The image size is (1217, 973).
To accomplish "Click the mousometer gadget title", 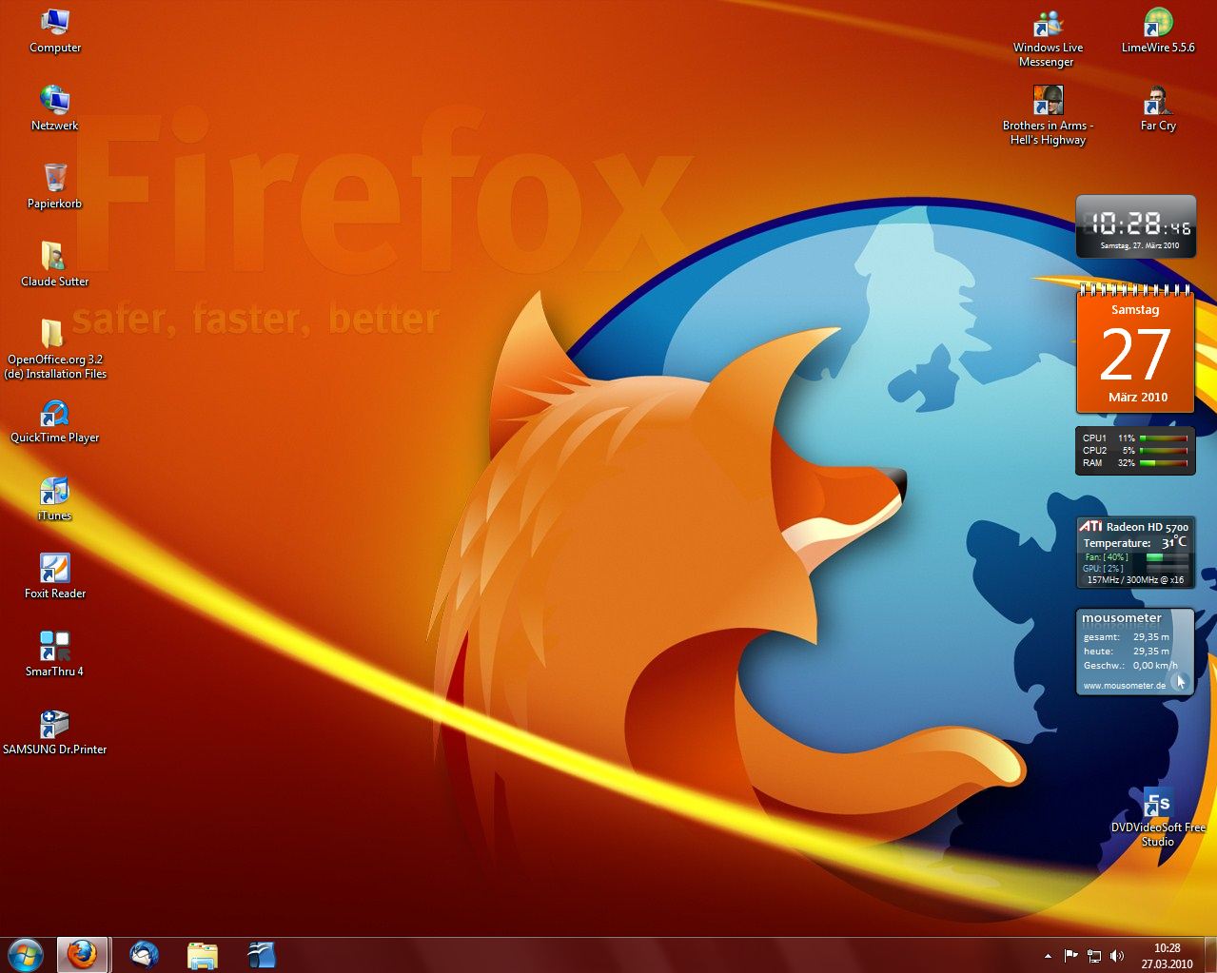I will click(1122, 618).
